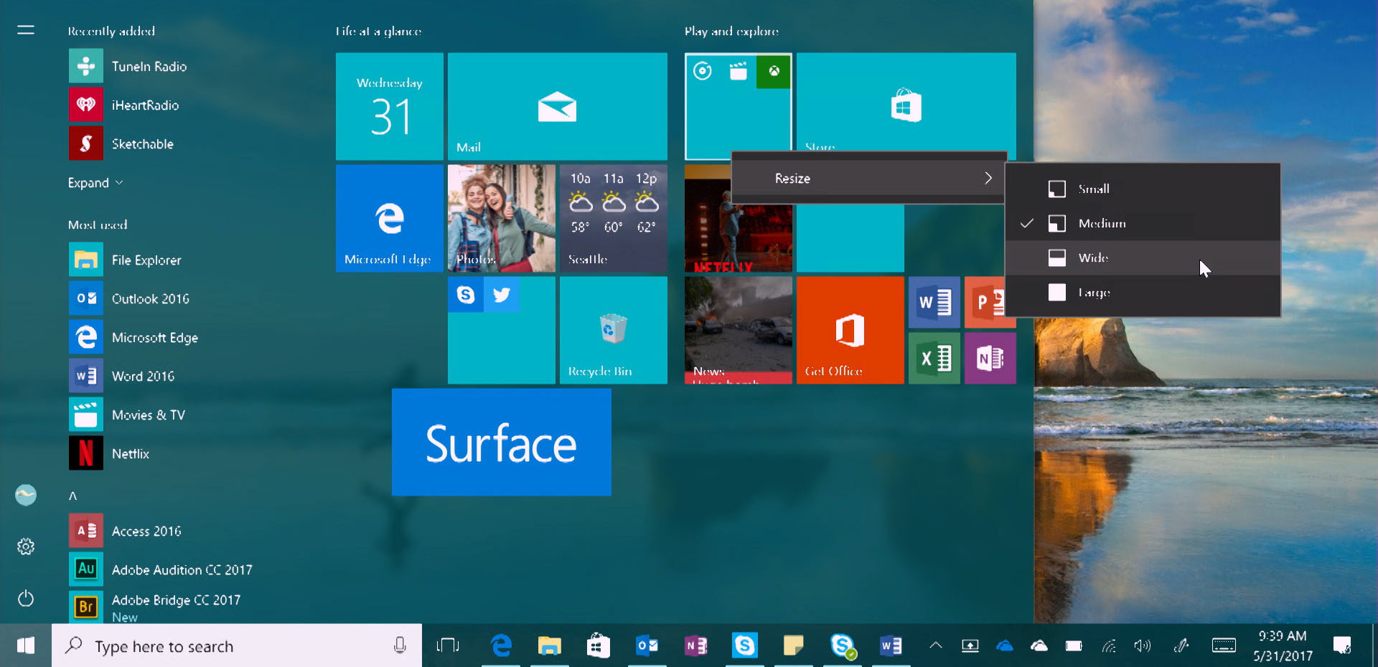
Task: Click the Get Office tile
Action: (x=850, y=330)
